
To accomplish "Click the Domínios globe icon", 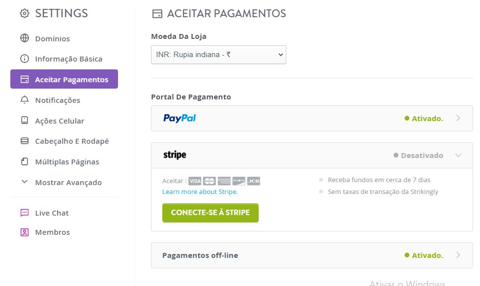I will 25,38.
